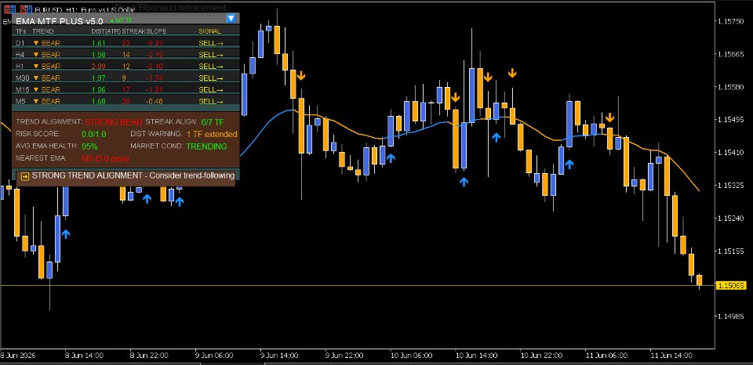Select the D1 row's SELL signal
Screen dimensions: 753x365
click(211, 43)
